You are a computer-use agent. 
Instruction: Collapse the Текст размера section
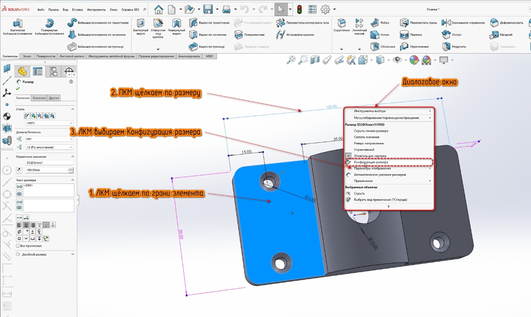[x=73, y=180]
